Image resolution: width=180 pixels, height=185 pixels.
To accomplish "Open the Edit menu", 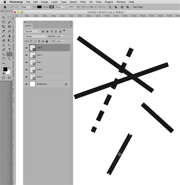I will (x=35, y=2).
